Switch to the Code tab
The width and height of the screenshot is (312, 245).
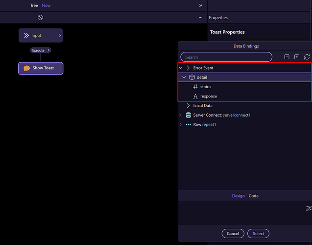tap(253, 196)
